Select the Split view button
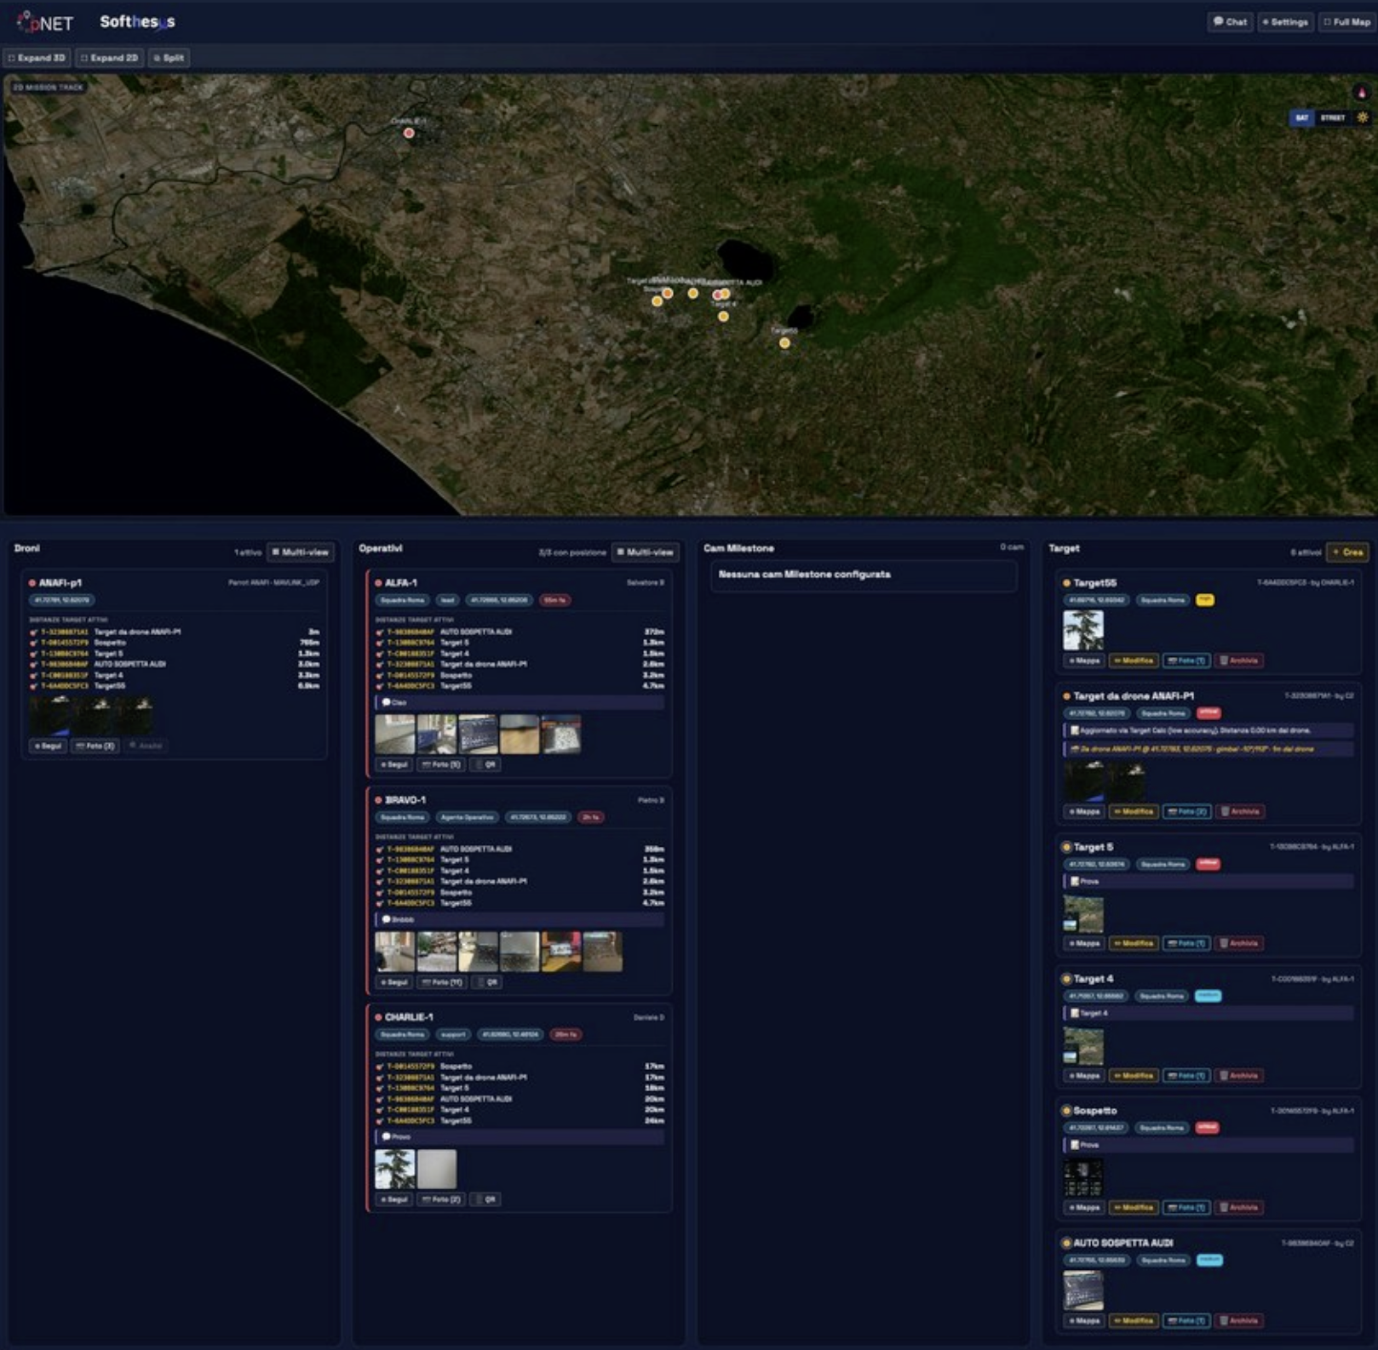This screenshot has width=1378, height=1350. (x=169, y=58)
